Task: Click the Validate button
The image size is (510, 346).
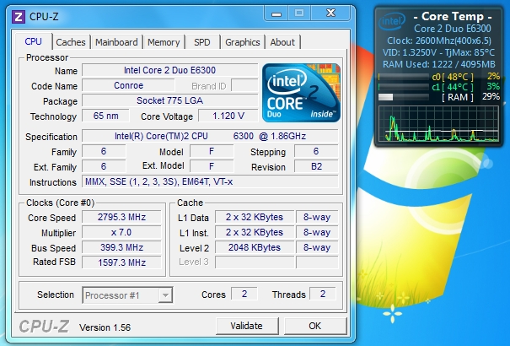Action: 246,326
